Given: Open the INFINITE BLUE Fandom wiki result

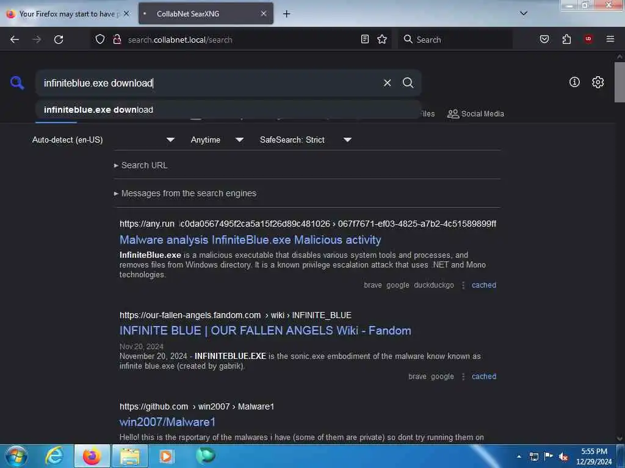Looking at the screenshot, I should click(265, 331).
